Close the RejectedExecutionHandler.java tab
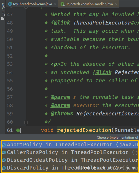The image size is (139, 173). coord(116,4)
